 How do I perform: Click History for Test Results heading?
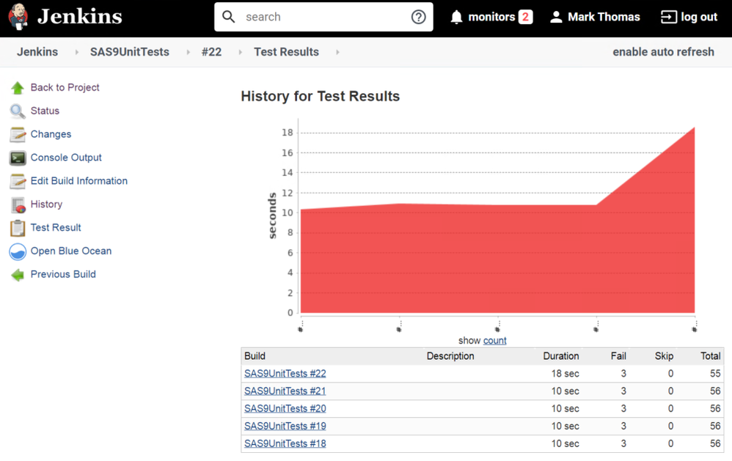coord(321,96)
